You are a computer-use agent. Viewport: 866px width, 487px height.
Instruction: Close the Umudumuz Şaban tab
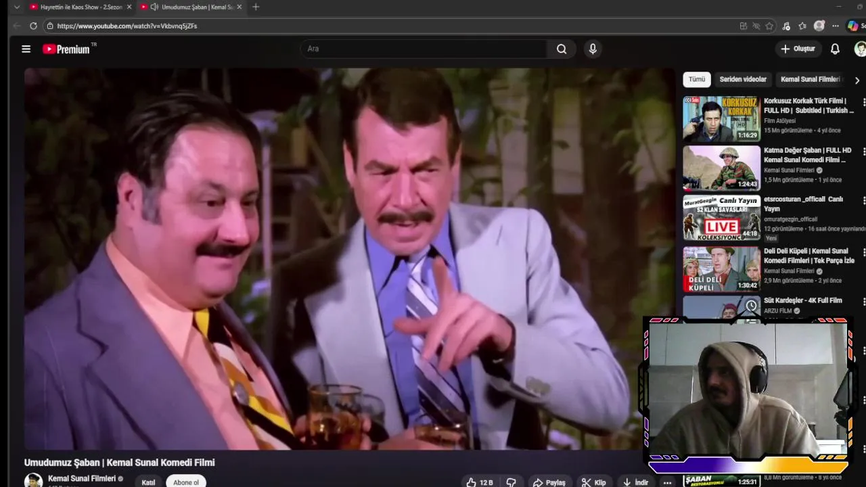[239, 7]
